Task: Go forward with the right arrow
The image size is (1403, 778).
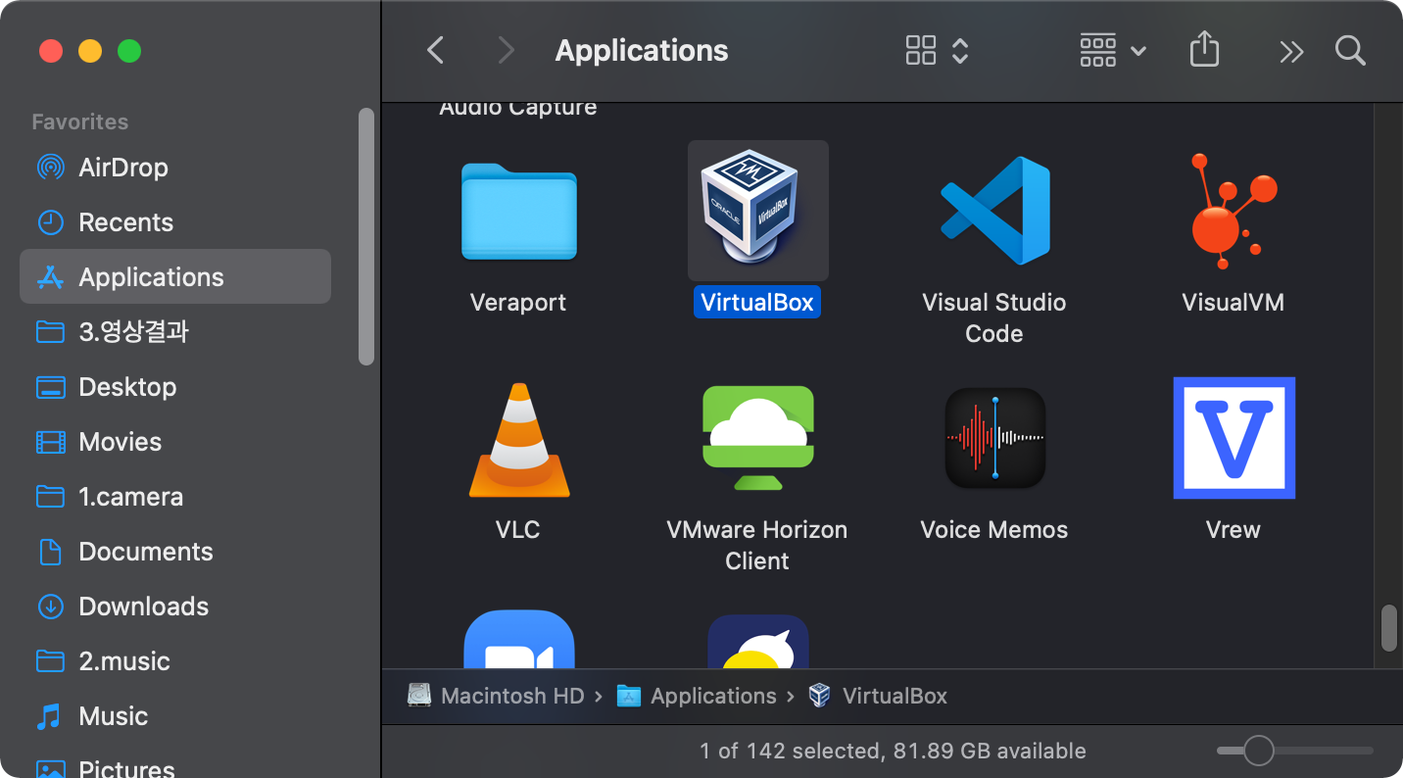Action: pos(506,50)
